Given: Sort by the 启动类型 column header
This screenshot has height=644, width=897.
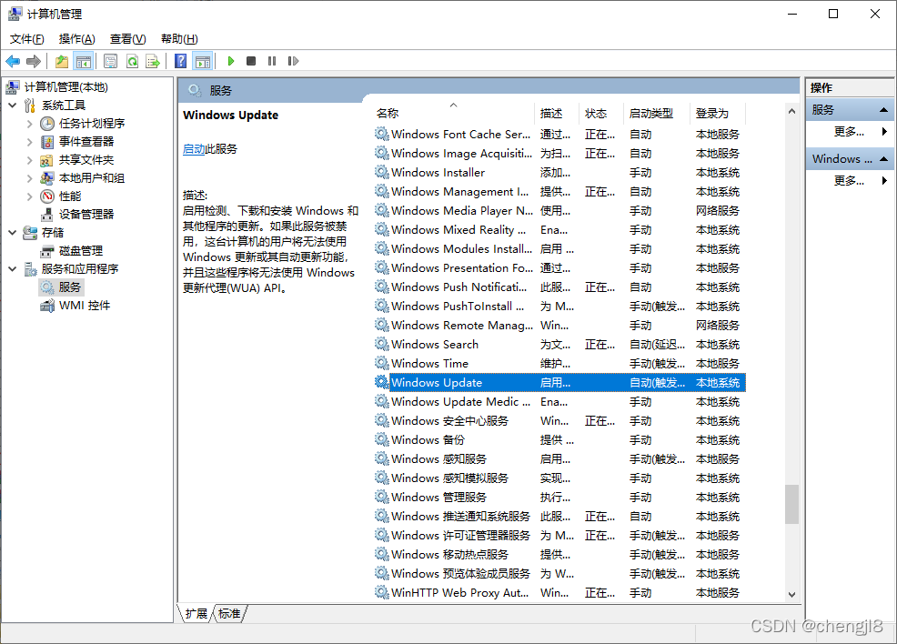Looking at the screenshot, I should click(x=657, y=113).
